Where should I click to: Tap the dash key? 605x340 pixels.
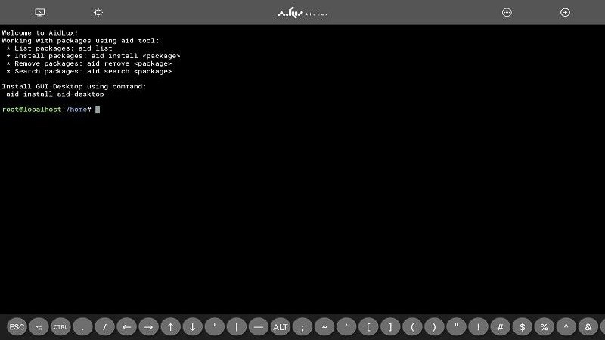click(259, 327)
